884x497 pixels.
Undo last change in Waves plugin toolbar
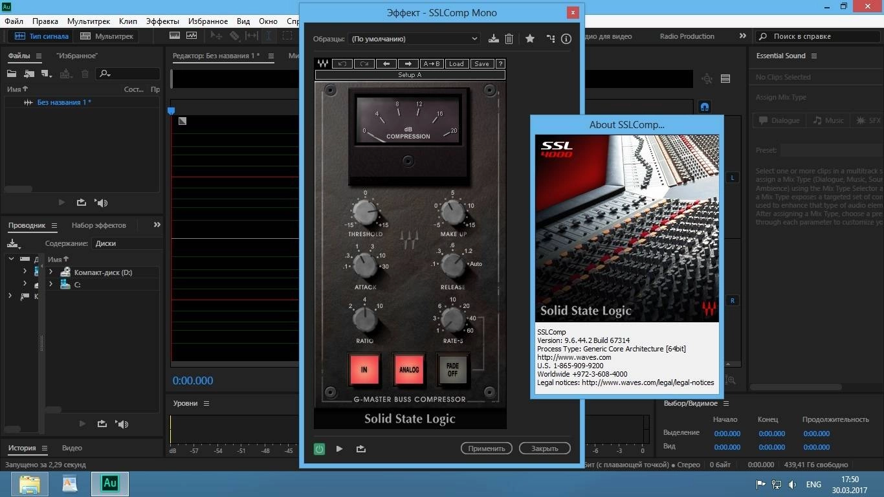[x=342, y=63]
